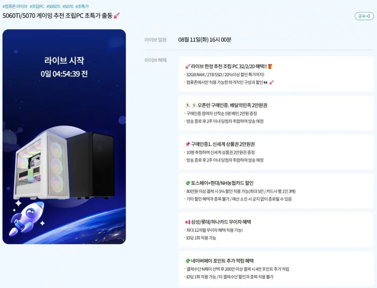Click the pushpin icon before 구매인증1
The height and width of the screenshot is (288, 377).
(188, 144)
